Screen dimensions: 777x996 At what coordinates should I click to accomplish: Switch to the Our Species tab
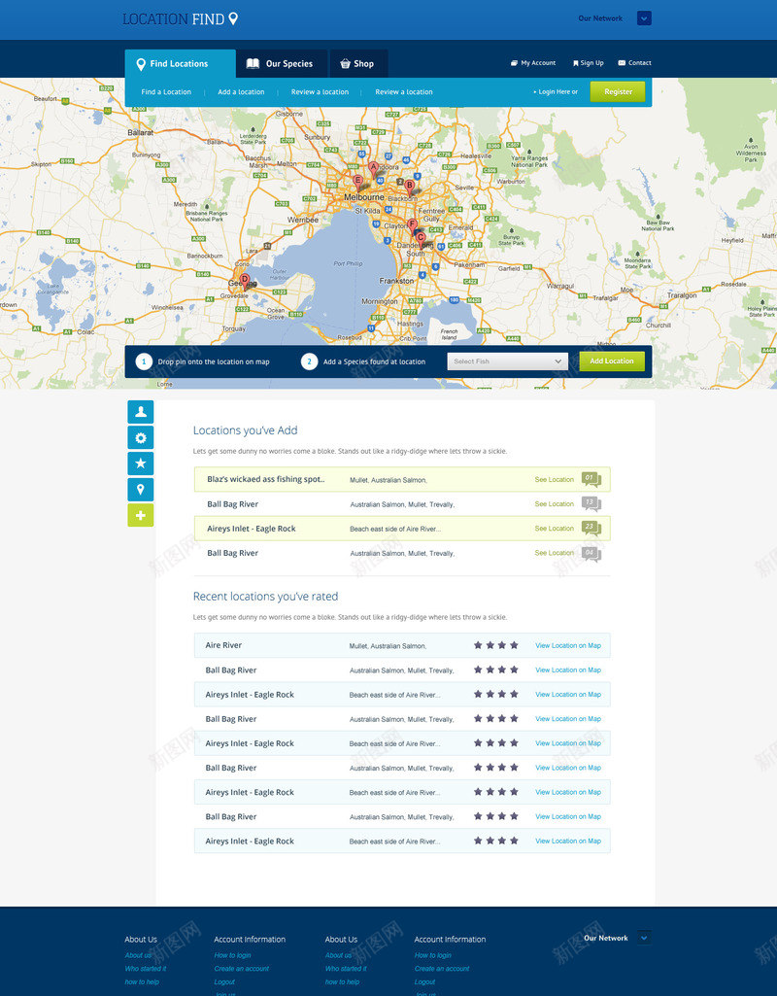point(280,64)
